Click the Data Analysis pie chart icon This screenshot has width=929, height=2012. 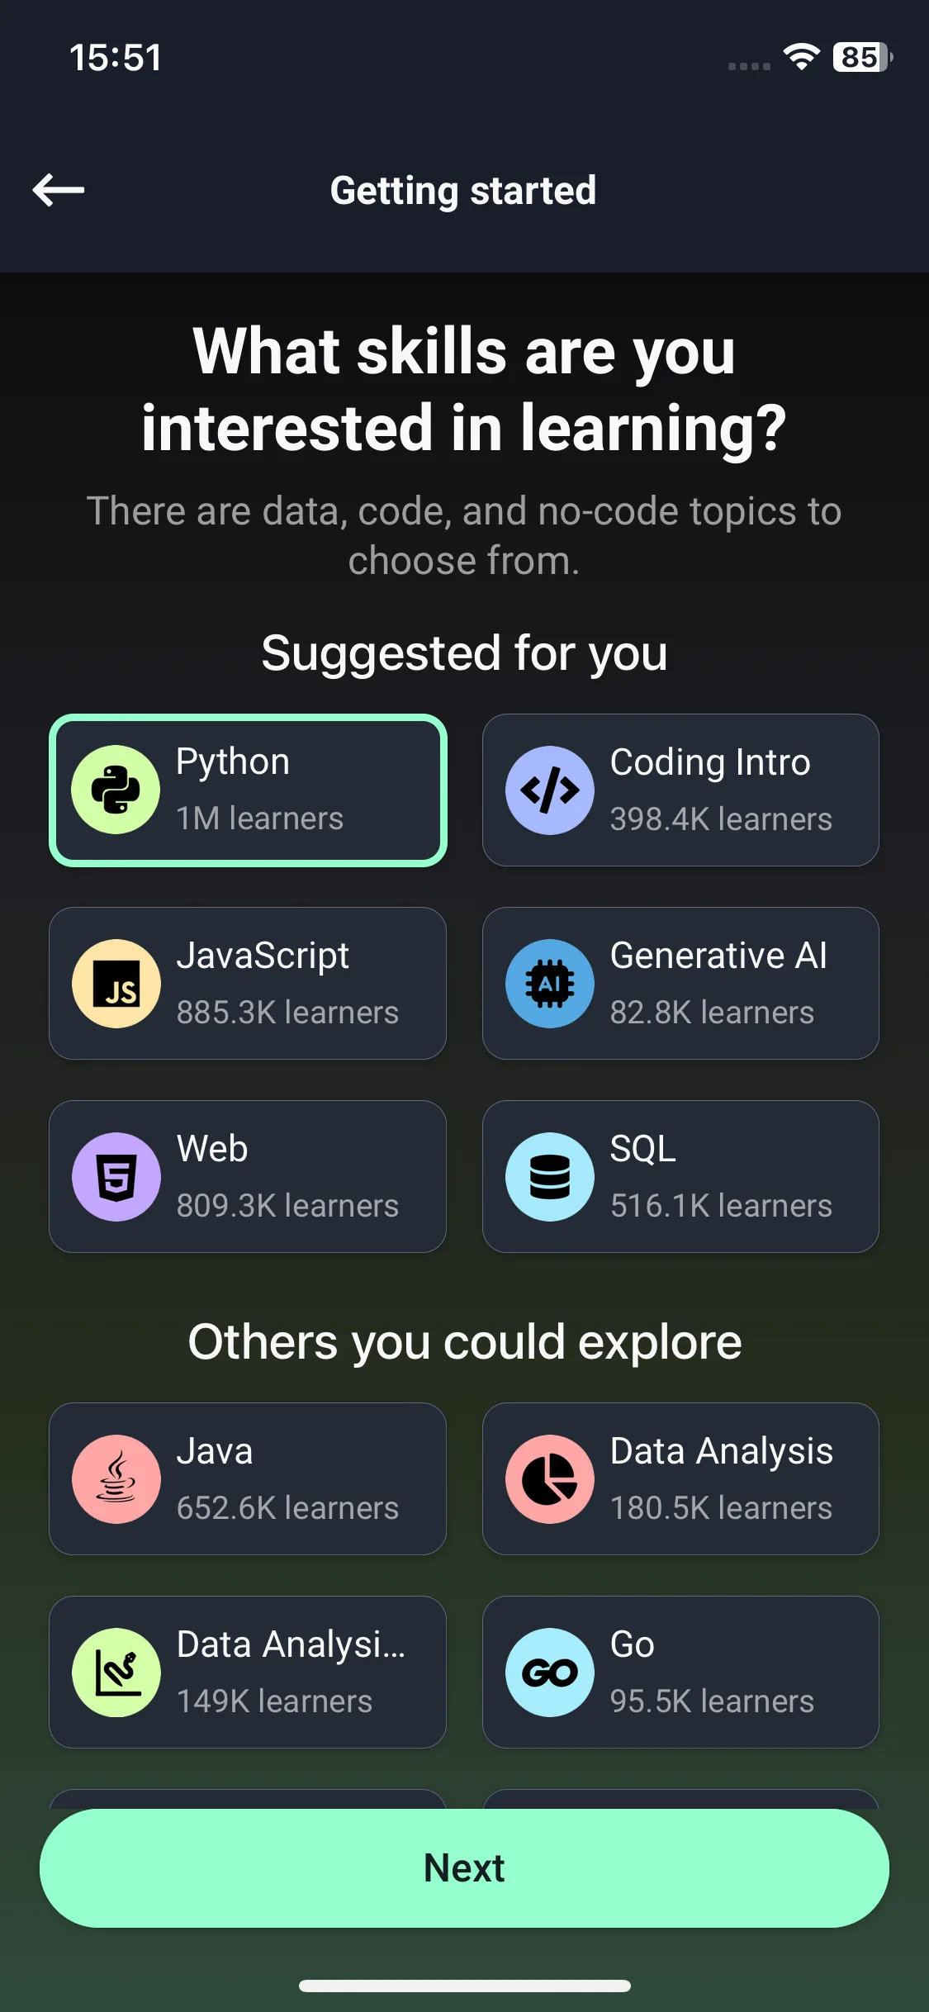549,1478
